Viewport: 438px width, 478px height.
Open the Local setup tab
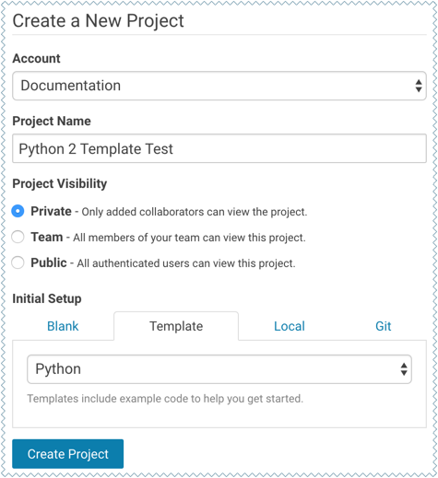(290, 326)
